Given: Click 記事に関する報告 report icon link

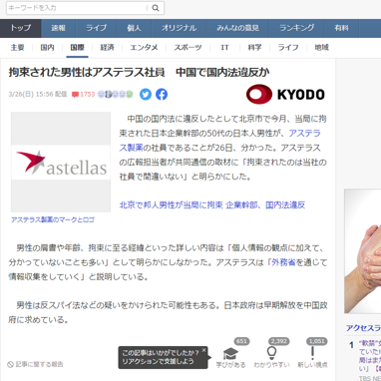Looking at the screenshot, I should pos(35,364).
